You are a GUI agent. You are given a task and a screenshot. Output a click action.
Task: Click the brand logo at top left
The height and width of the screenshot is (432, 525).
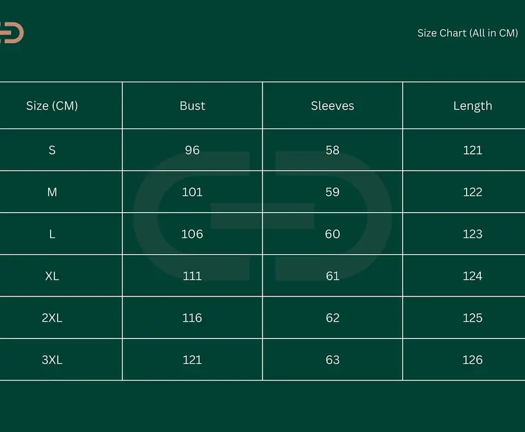coord(12,32)
